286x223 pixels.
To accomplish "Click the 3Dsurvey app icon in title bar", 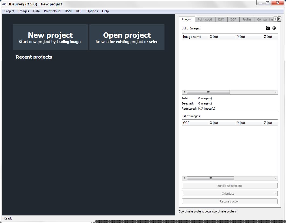I will pyautogui.click(x=4, y=4).
